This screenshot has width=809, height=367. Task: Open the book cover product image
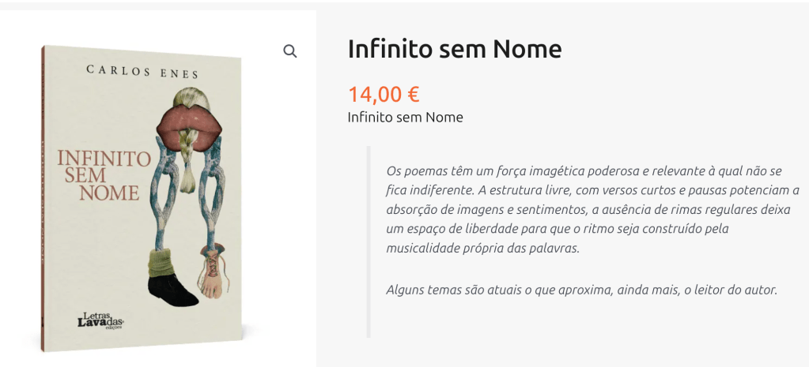coord(142,197)
